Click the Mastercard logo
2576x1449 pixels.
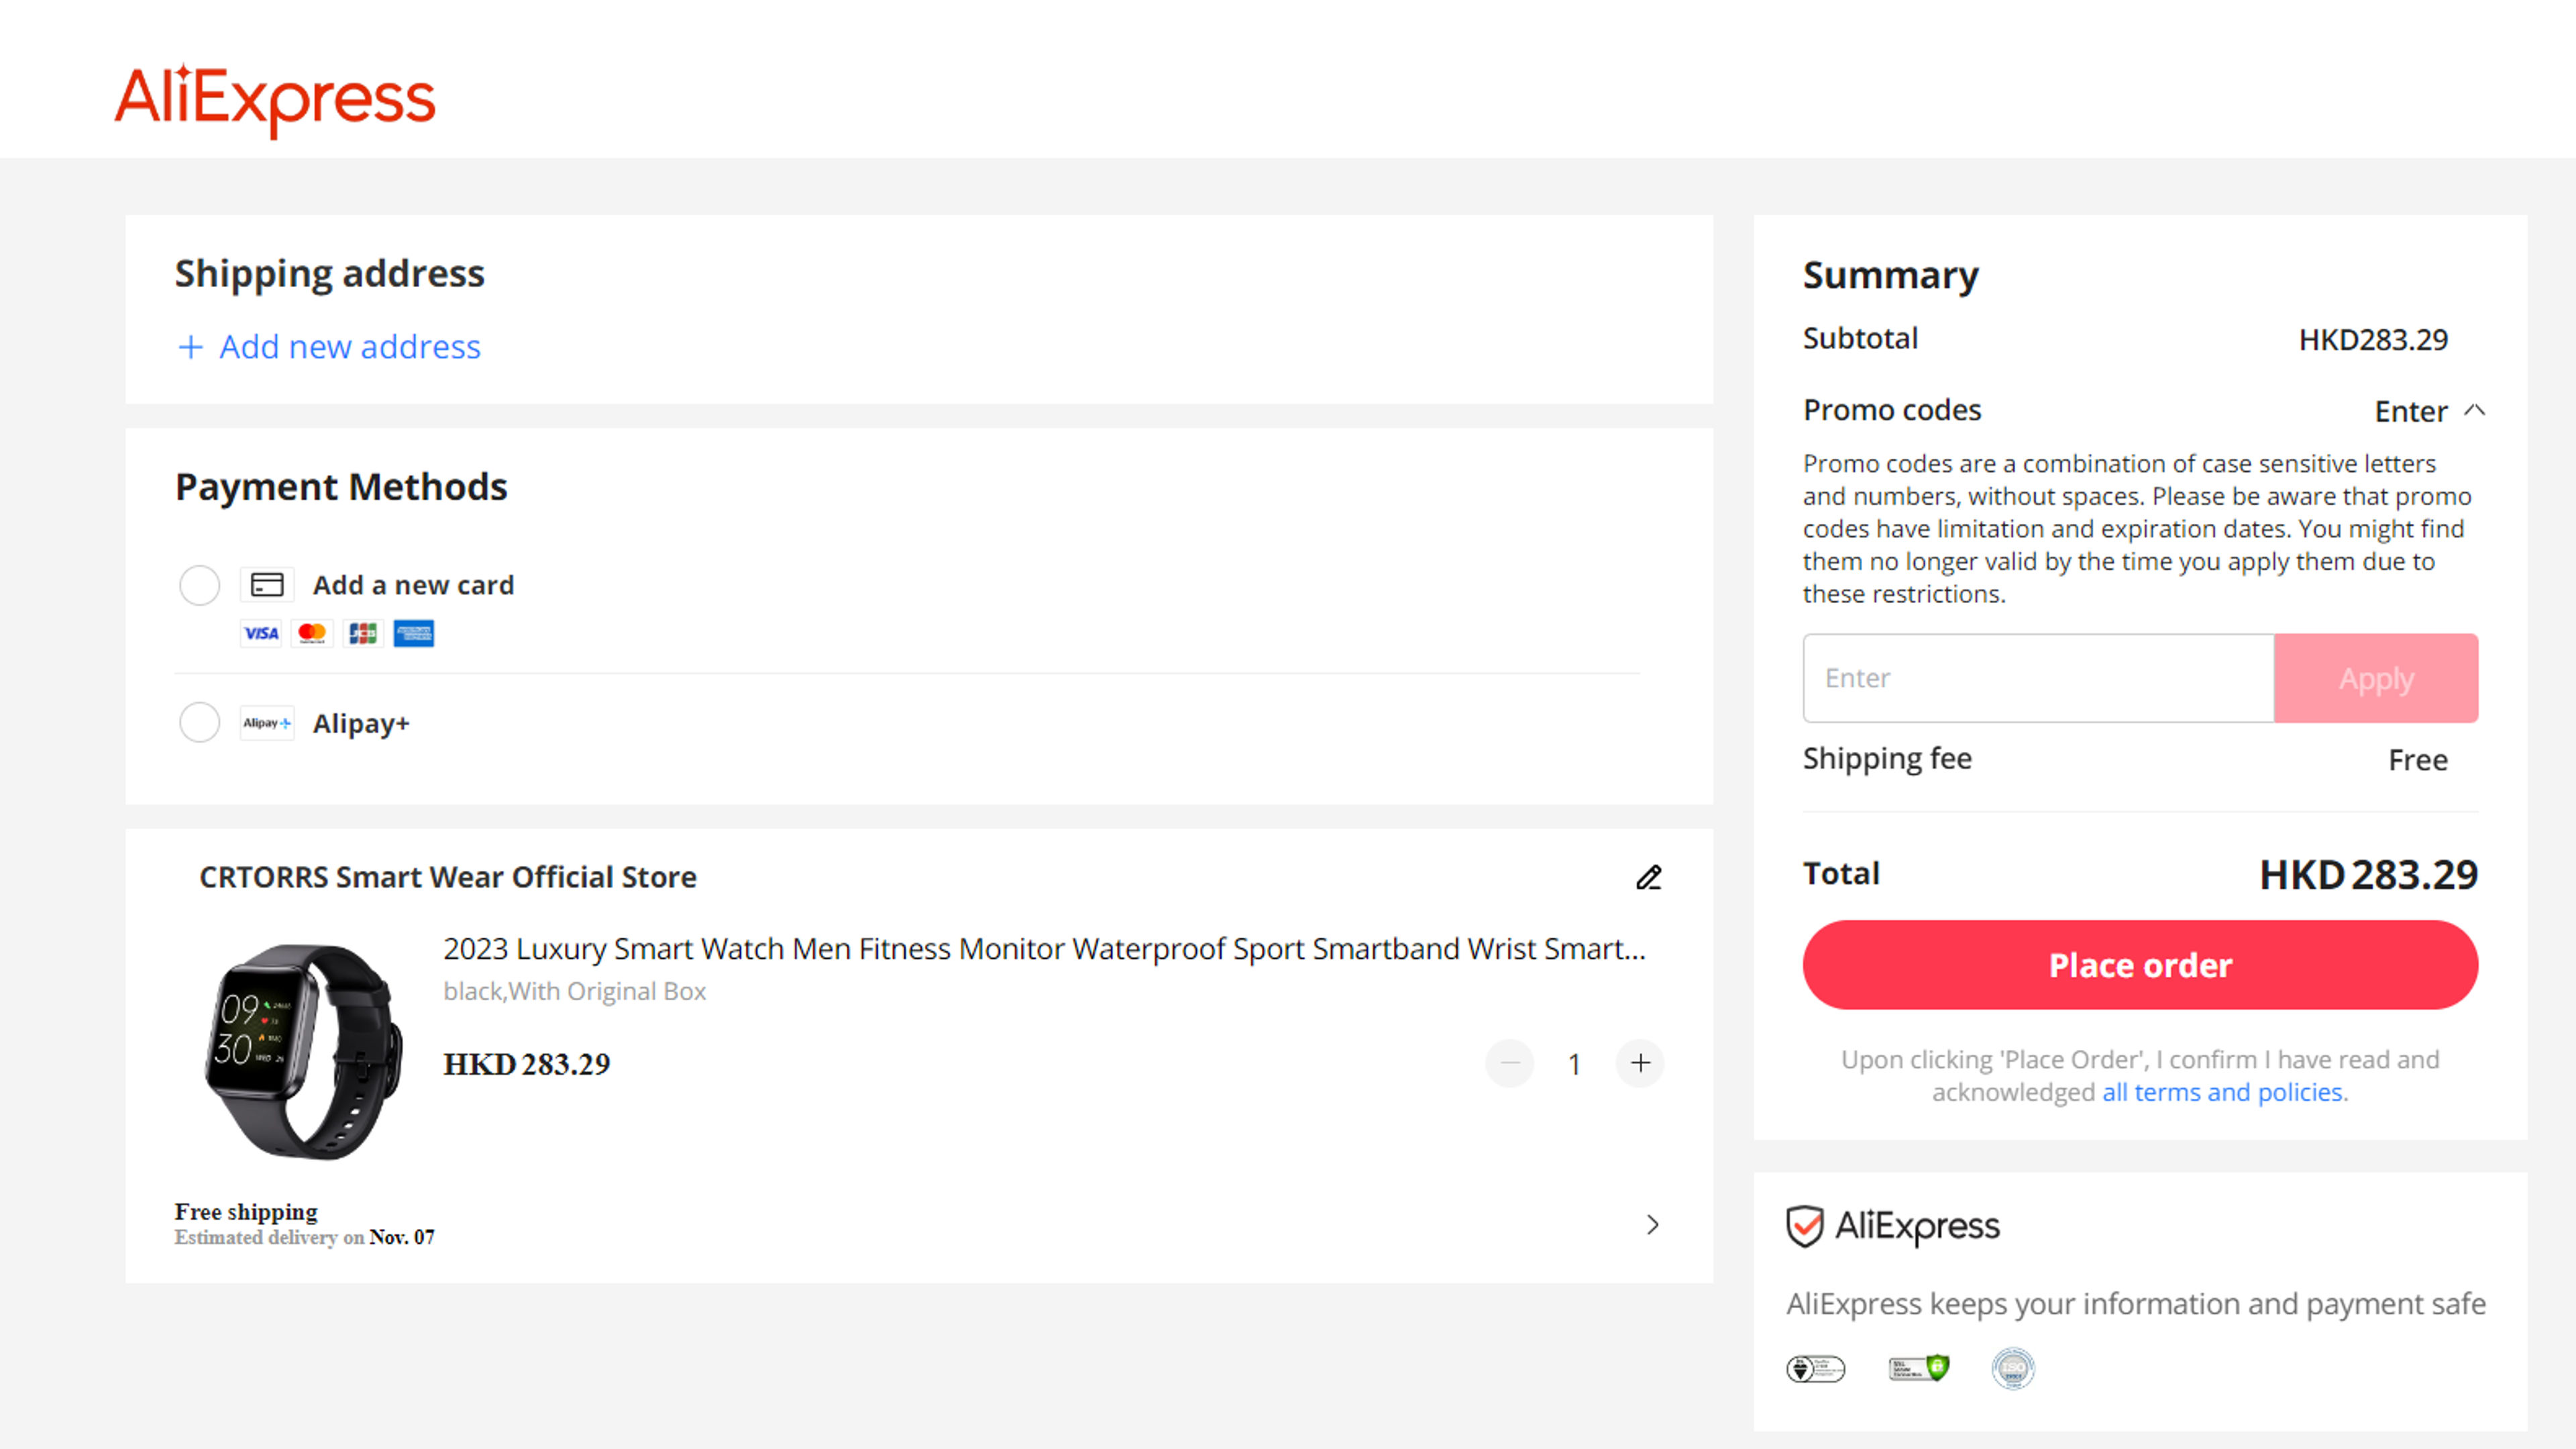point(312,633)
